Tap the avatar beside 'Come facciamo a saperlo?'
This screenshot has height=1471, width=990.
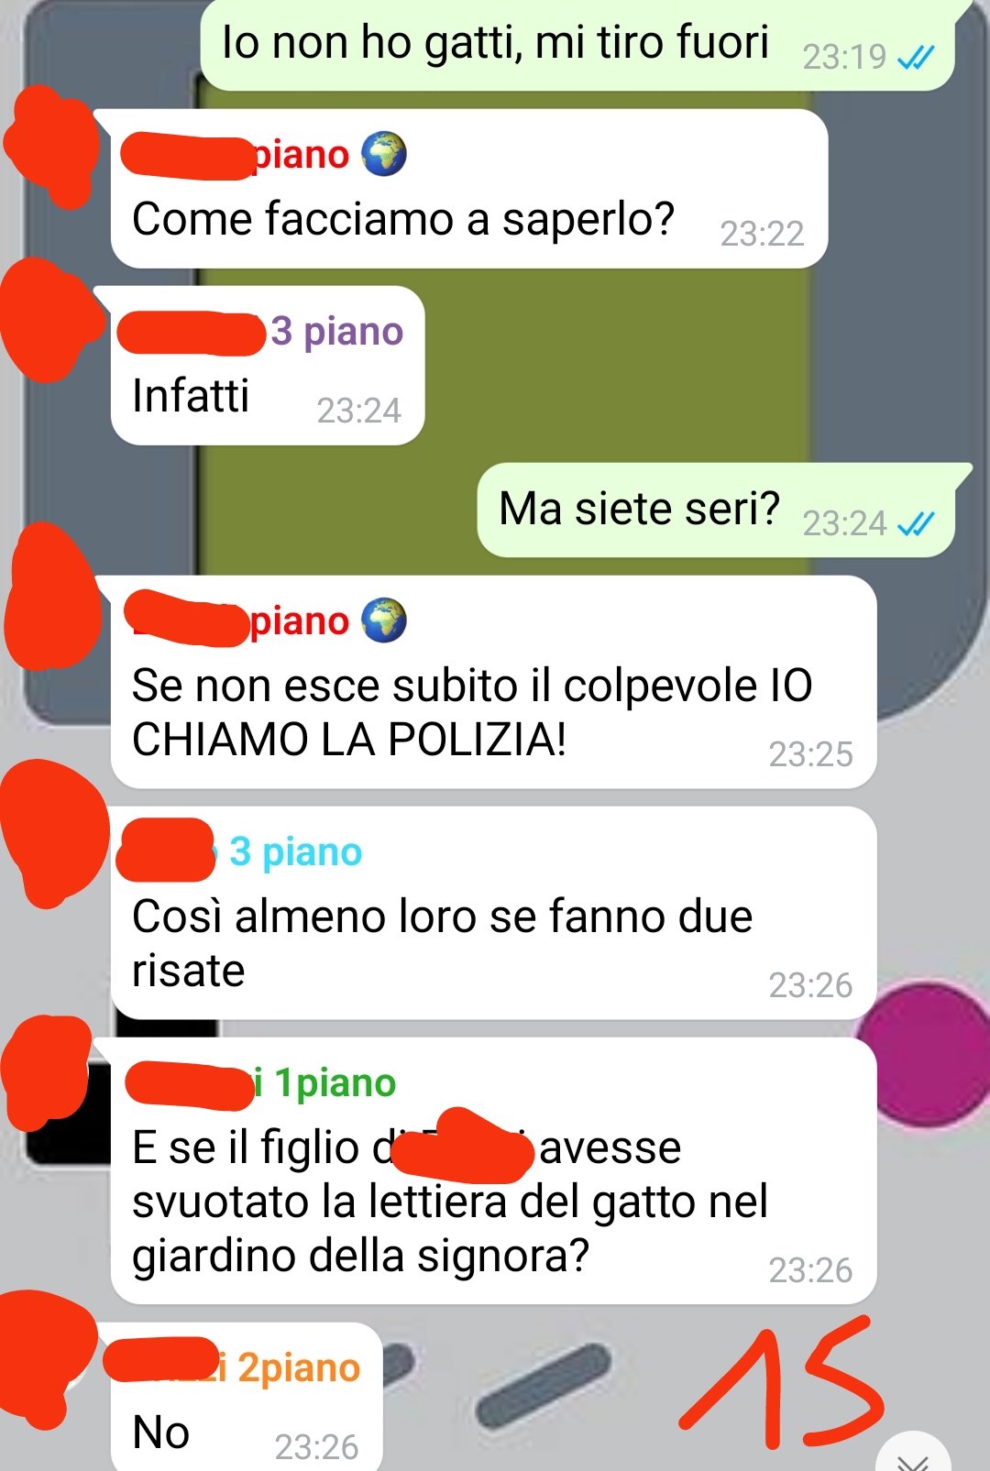pos(51,147)
